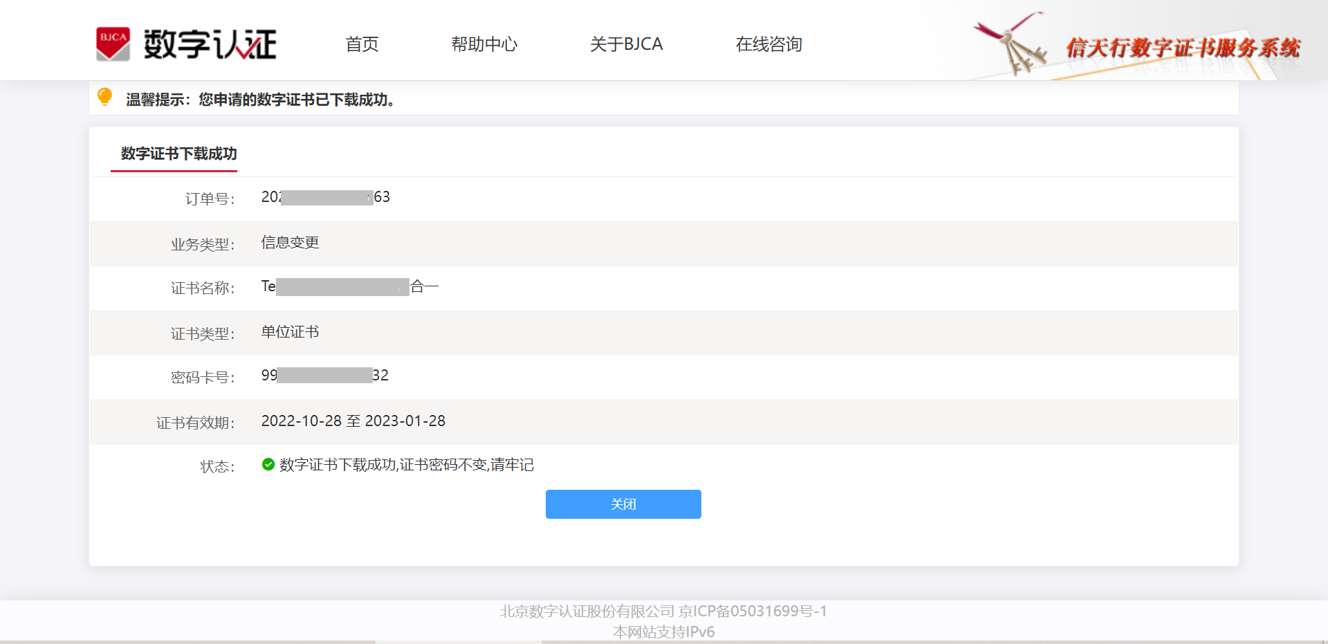Viewport: 1328px width, 644px height.
Task: Open the 帮助中心 help center menu
Action: point(484,44)
